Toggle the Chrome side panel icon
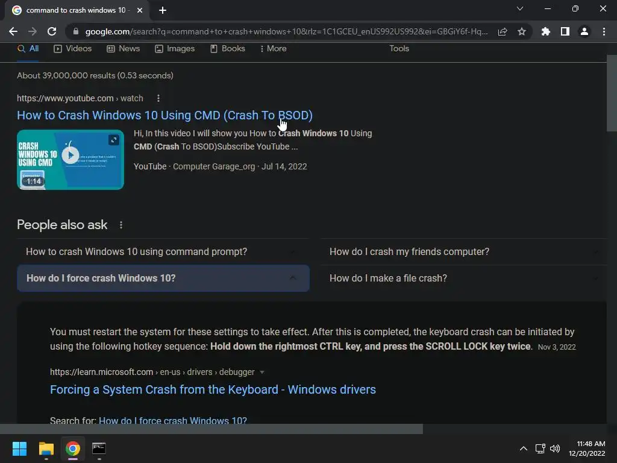 565,31
